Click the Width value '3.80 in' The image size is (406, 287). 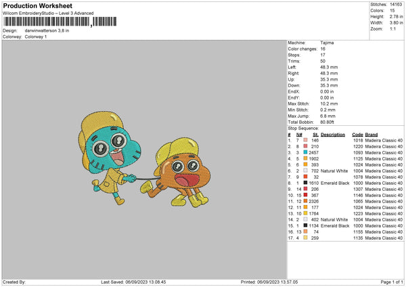pyautogui.click(x=396, y=23)
